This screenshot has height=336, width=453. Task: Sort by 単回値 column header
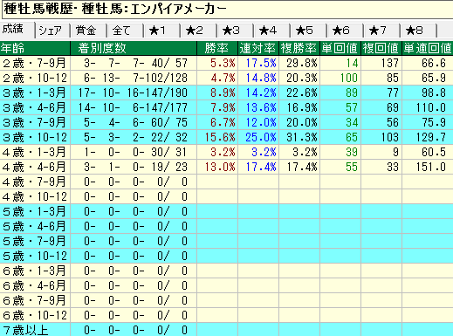pos(340,48)
